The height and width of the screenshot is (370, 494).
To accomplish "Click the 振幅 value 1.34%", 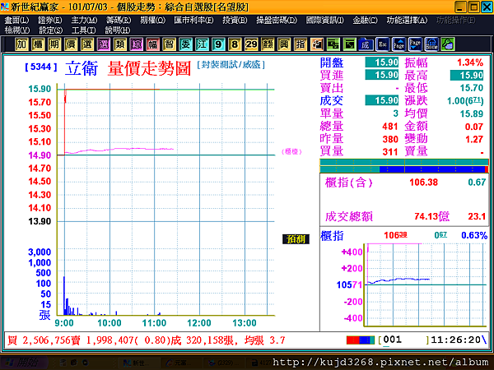I will pyautogui.click(x=470, y=62).
